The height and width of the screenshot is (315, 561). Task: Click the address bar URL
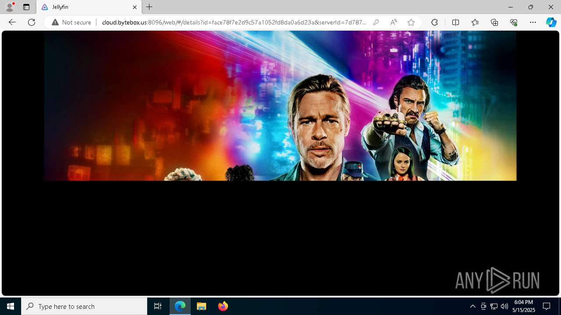click(x=234, y=22)
